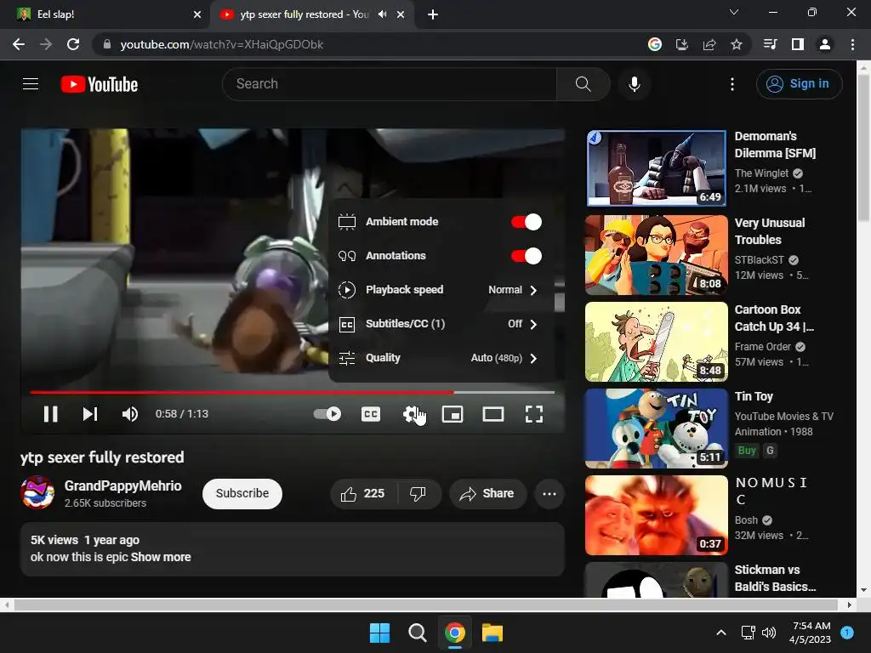871x653 pixels.
Task: Close settings with the gear icon
Action: point(412,414)
